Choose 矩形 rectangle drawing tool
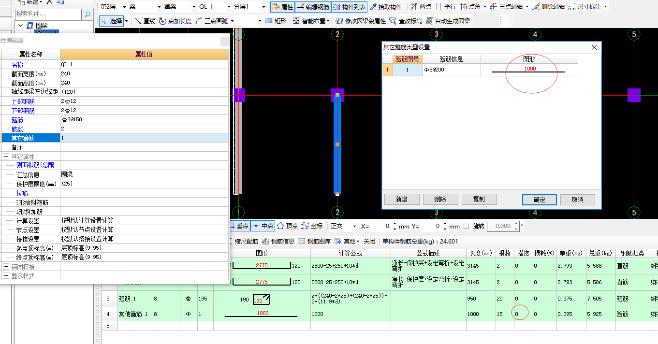 click(x=276, y=21)
